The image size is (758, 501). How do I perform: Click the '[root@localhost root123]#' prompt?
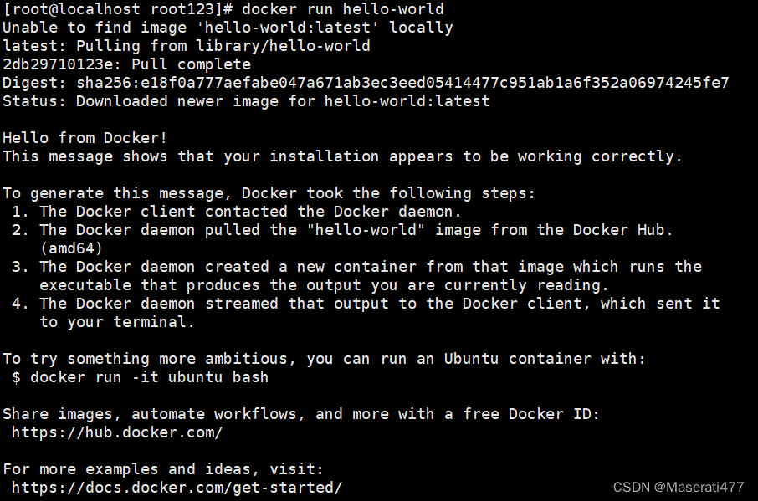[117, 9]
